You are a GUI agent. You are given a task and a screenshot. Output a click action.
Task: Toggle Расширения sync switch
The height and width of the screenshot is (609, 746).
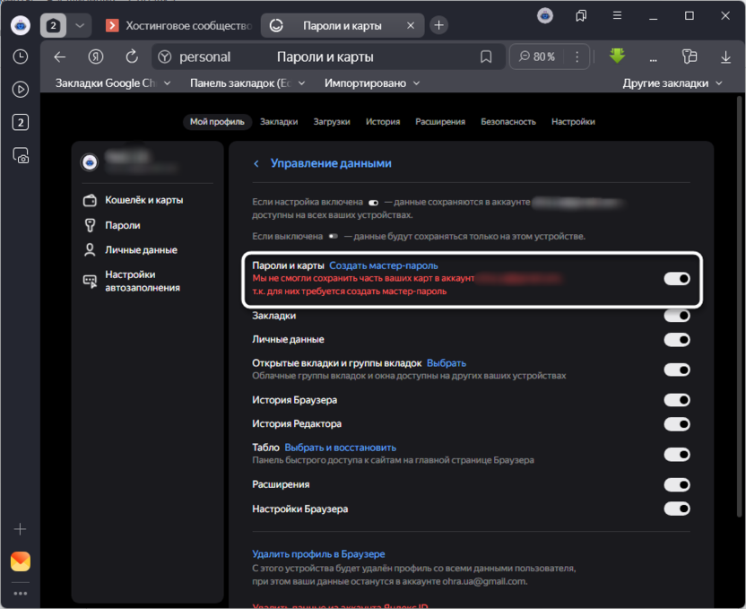point(677,485)
